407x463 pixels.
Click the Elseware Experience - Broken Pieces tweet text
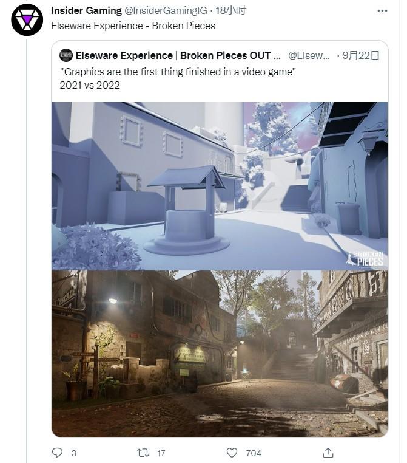click(133, 26)
